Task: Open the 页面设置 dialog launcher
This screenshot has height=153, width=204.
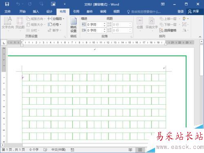Action: [x=65, y=37]
